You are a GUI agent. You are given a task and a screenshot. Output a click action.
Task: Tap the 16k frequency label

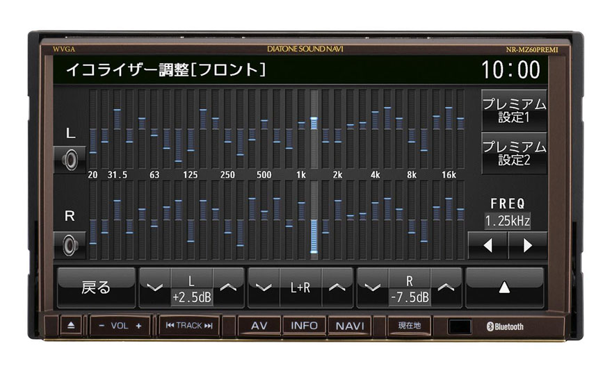449,175
